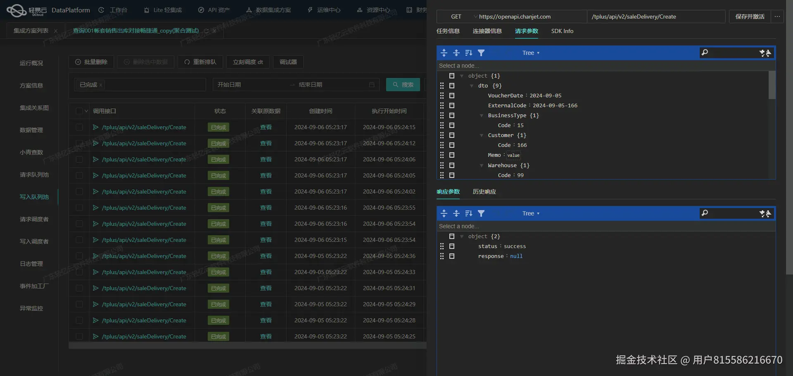Open 日志管理 in the left sidebar
The height and width of the screenshot is (376, 793).
click(31, 264)
